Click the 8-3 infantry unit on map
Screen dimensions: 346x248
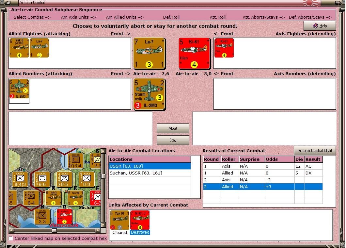[86, 179]
